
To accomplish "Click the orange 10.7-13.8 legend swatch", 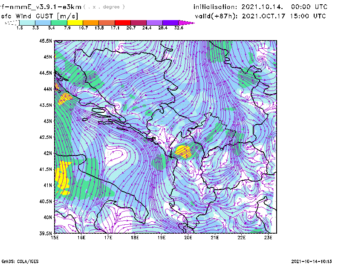I will [91, 23].
